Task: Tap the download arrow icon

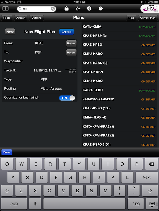Action: 89,8
